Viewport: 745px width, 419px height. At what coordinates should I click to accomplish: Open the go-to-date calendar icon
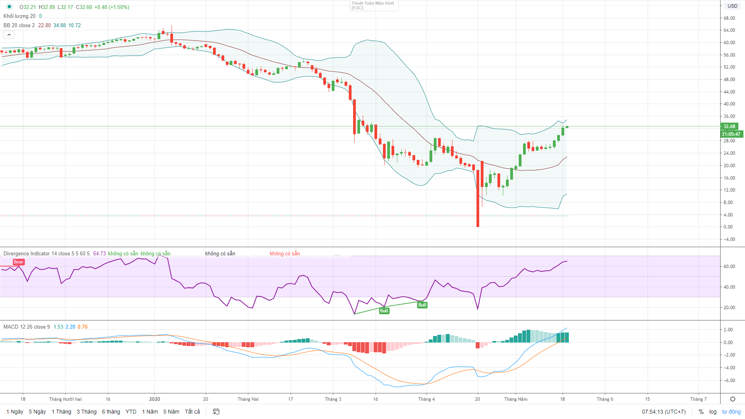(x=216, y=412)
